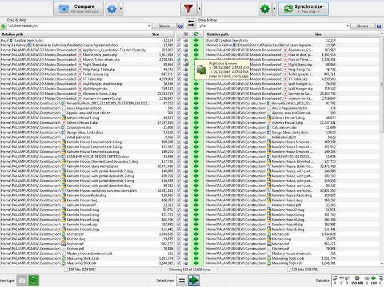Click the Synchronize two way button
384x287 pixels.
[303, 9]
